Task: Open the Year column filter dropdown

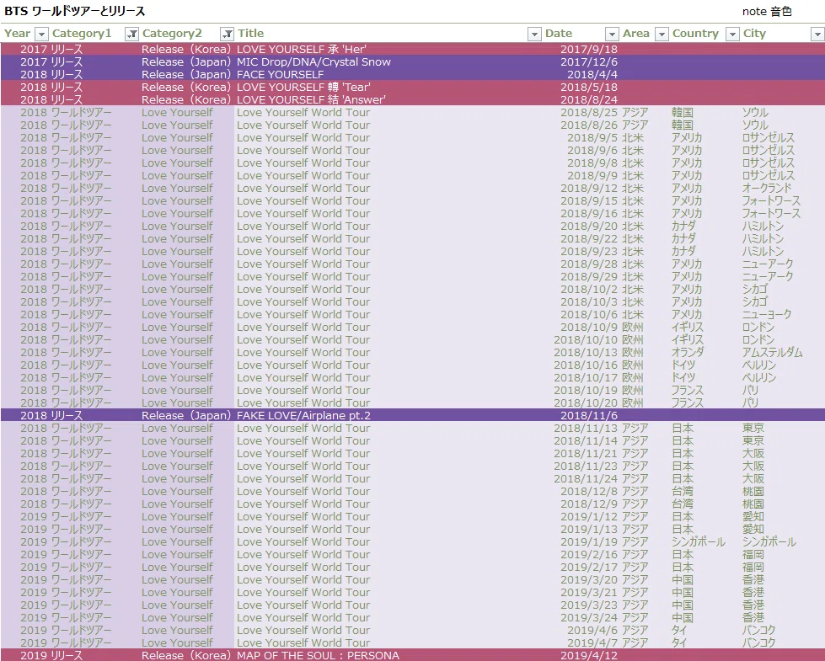Action: 41,35
